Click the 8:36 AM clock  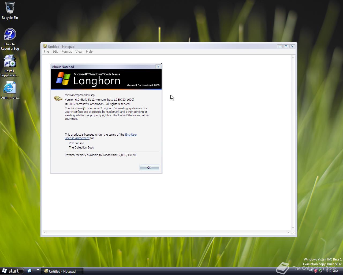[332, 271]
